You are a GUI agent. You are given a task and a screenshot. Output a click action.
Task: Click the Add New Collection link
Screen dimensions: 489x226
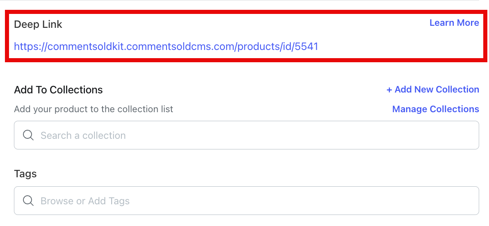[x=432, y=90]
